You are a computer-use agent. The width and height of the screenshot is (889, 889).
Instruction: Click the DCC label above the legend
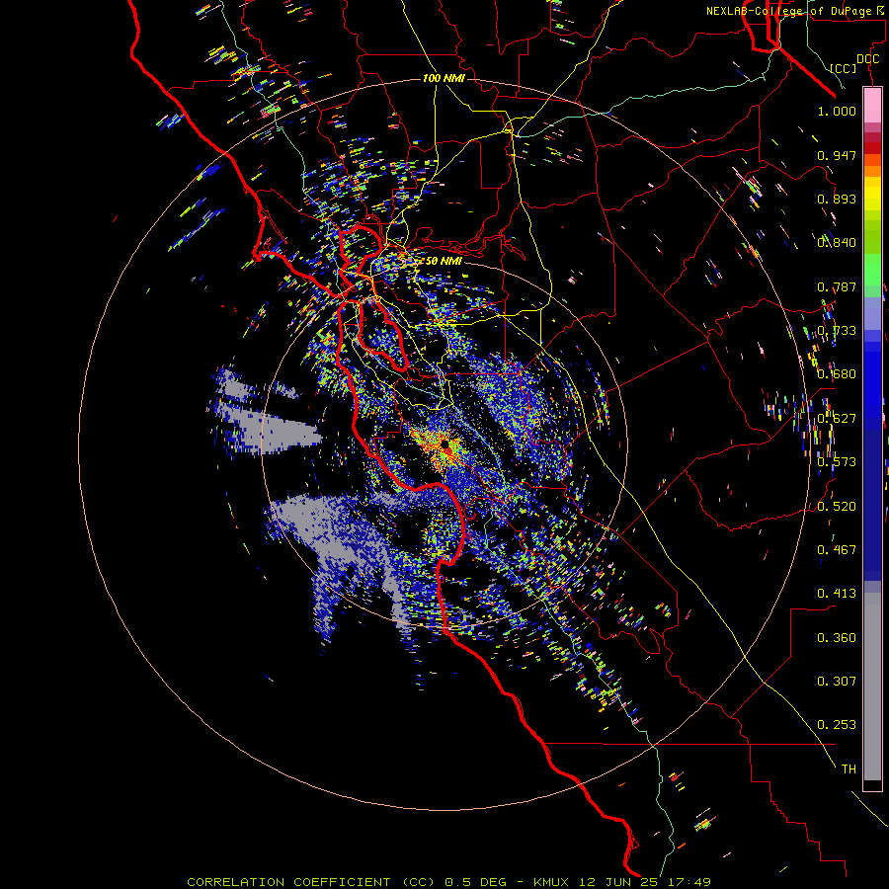coord(867,59)
